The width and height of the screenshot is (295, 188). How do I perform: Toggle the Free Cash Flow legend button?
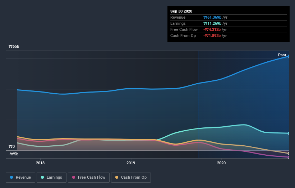click(89, 178)
